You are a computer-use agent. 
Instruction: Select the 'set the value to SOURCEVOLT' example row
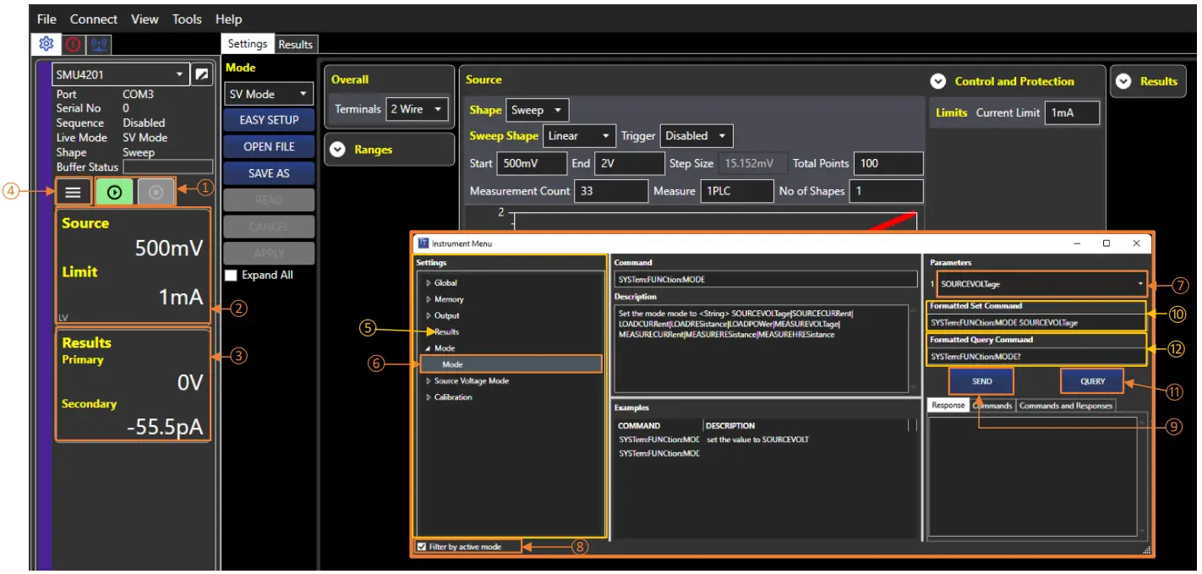[x=765, y=440]
